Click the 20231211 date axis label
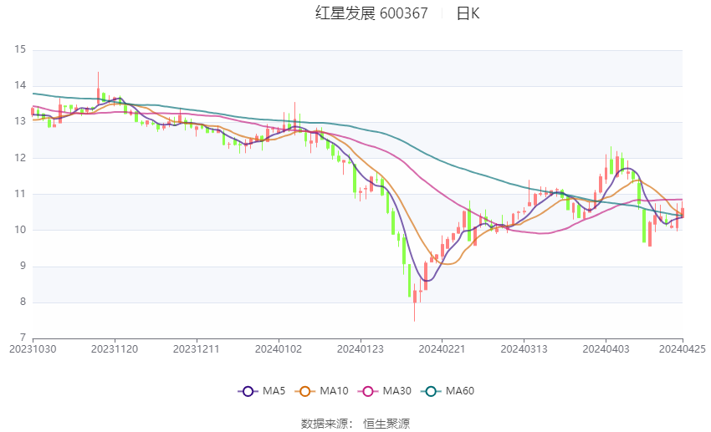 coord(197,349)
